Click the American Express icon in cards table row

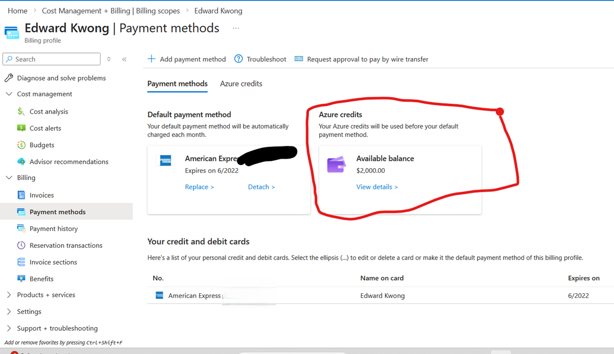(159, 295)
